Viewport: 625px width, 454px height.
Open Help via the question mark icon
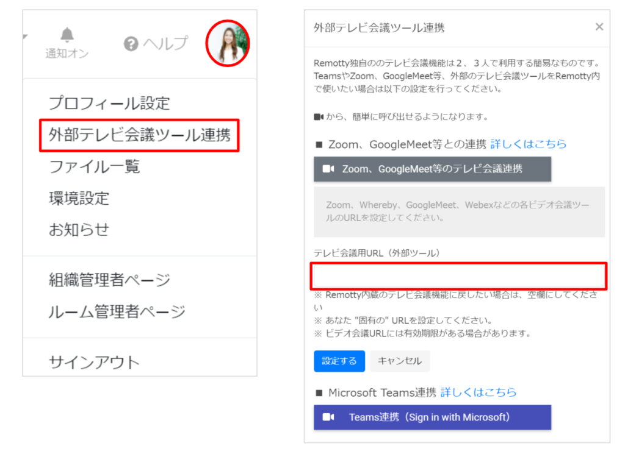131,44
